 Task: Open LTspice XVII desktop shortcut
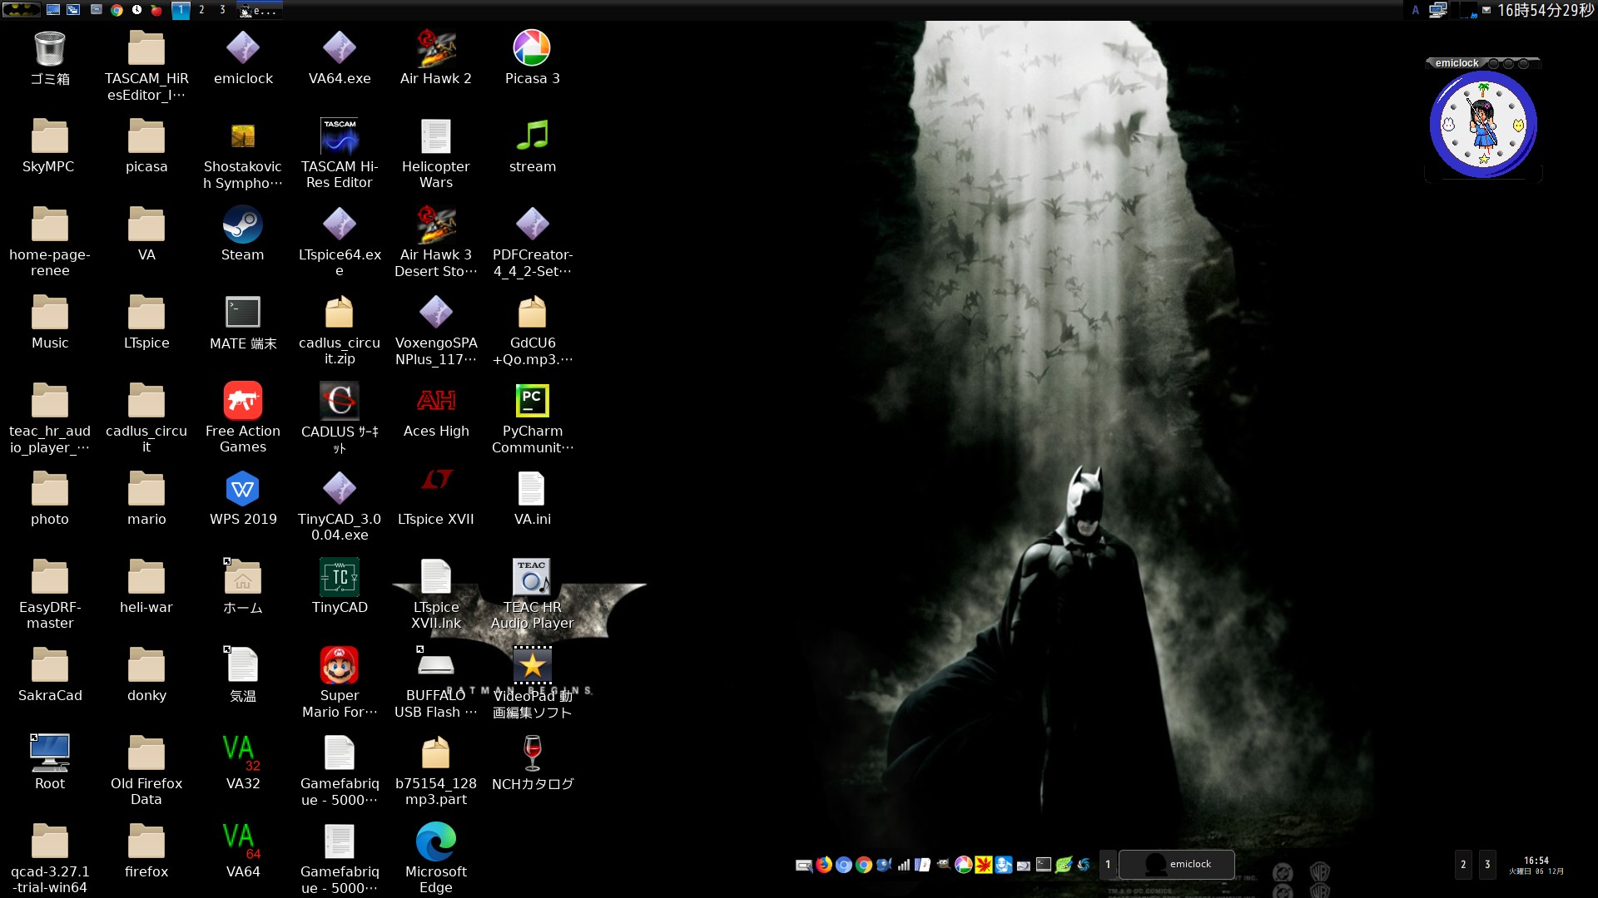click(435, 482)
